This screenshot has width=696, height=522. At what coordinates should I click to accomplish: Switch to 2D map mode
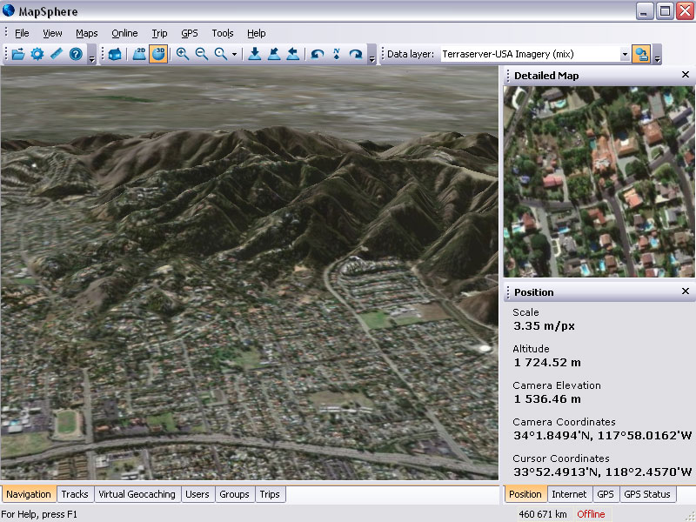coord(139,54)
